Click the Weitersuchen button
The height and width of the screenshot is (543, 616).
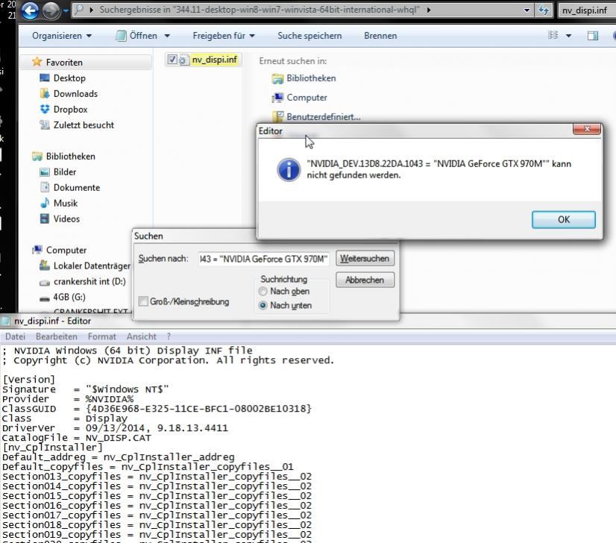pos(365,259)
